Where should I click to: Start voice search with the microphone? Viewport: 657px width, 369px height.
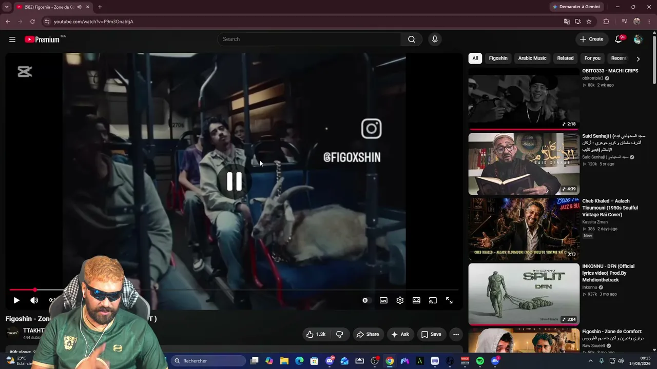click(435, 39)
